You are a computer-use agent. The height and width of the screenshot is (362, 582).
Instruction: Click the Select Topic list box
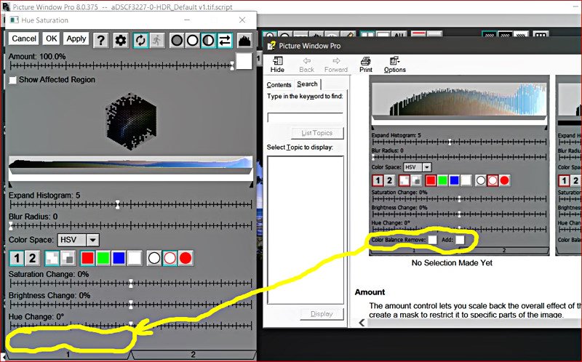[x=306, y=230]
